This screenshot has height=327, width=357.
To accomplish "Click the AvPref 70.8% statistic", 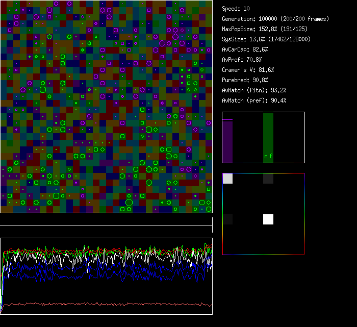I will click(242, 60).
